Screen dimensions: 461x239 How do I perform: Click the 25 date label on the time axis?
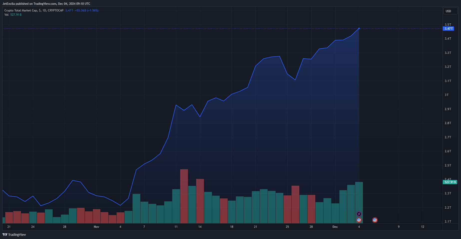pyautogui.click(x=287, y=227)
